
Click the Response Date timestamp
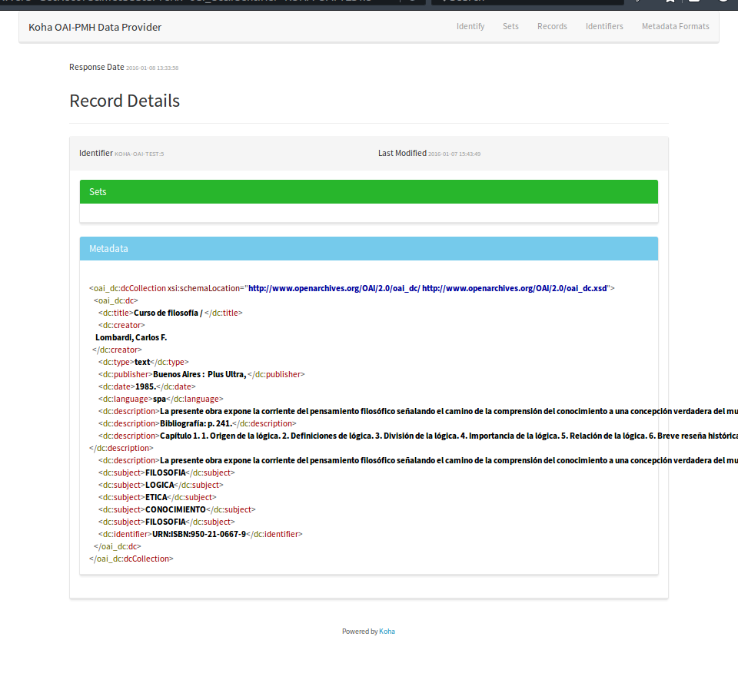(152, 68)
